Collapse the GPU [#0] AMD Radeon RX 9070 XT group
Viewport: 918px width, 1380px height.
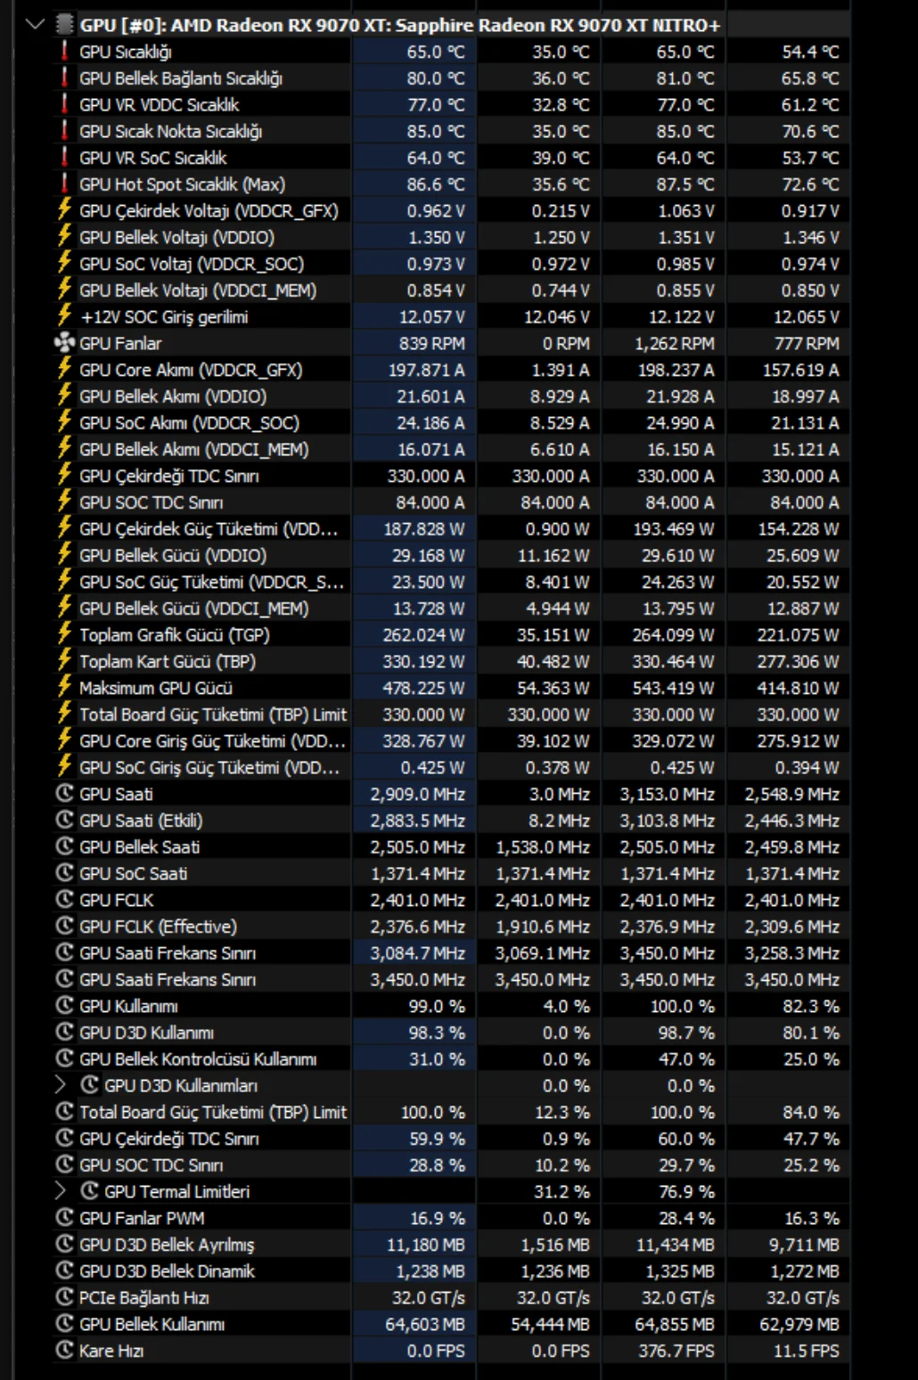[35, 24]
